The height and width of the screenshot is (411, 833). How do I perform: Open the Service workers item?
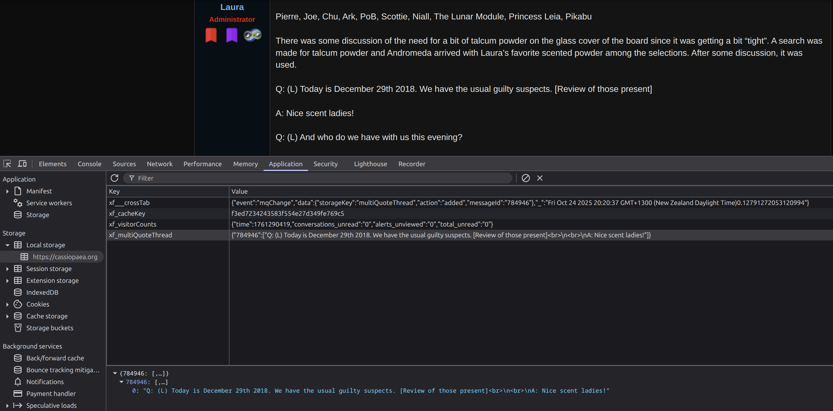coord(49,203)
